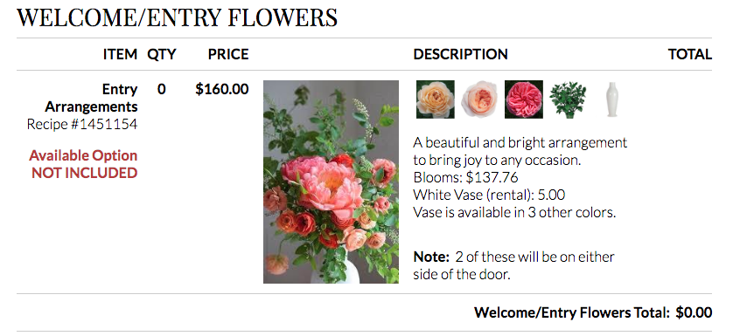This screenshot has width=733, height=336.
Task: Click the peach garden rose thumbnail
Action: click(436, 99)
